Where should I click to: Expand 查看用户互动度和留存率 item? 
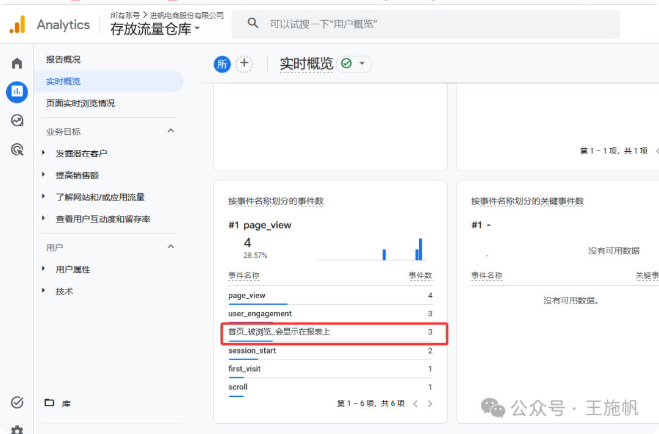43,218
